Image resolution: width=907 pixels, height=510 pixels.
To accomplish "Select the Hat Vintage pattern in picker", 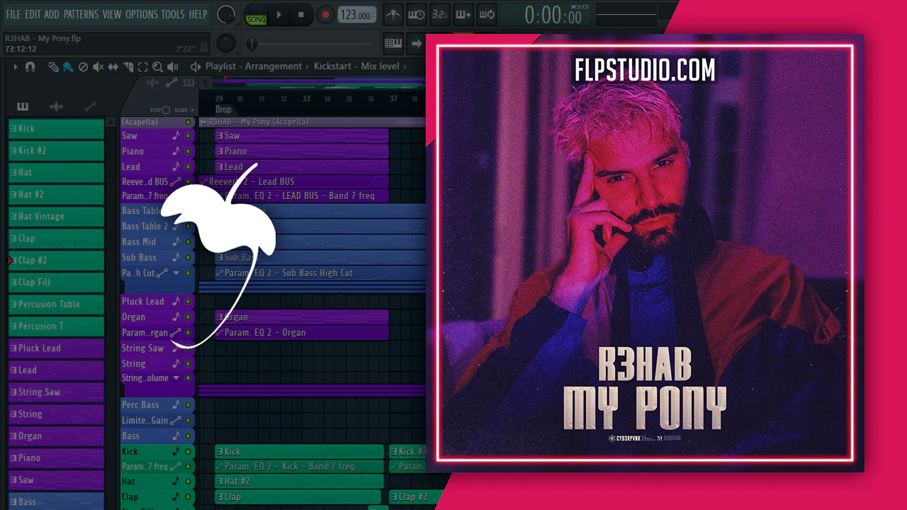I will [x=56, y=217].
